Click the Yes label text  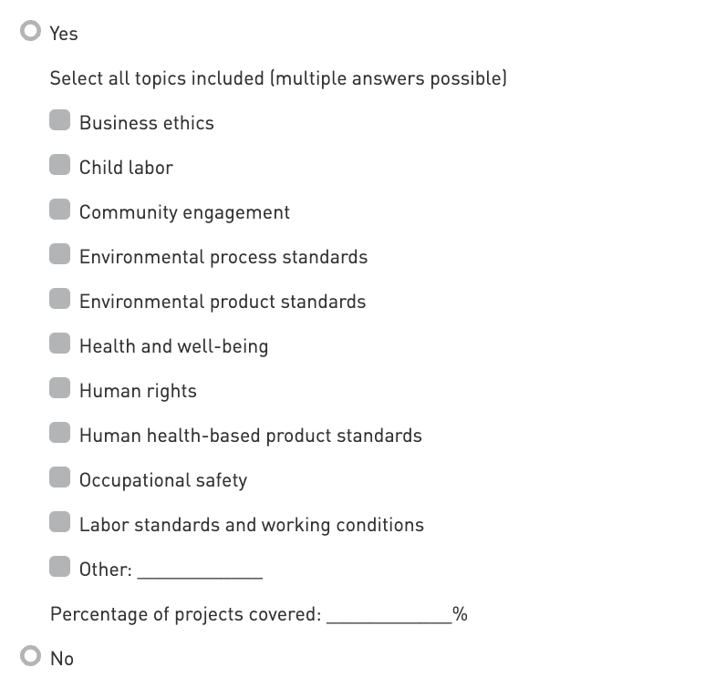tap(64, 34)
